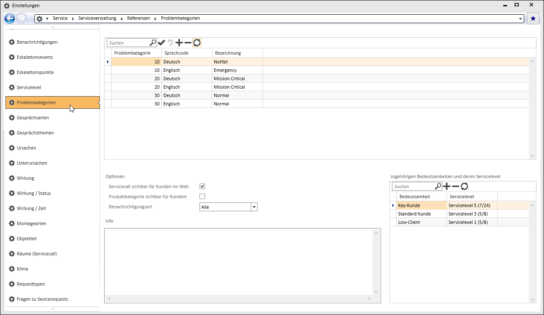544x315 pixels.
Task: Click the gear icon next to Servicelevel
Action: 12,87
